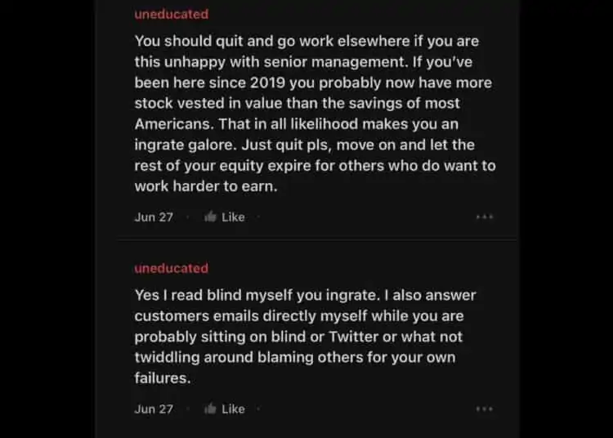Screen dimensions: 613x438
Task: Click thumbs-up icon under "You should quit" comment
Action: coord(210,217)
